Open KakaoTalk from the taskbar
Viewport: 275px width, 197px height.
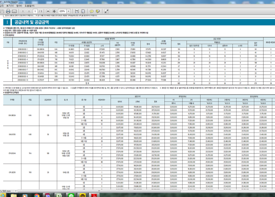[x=82, y=195]
